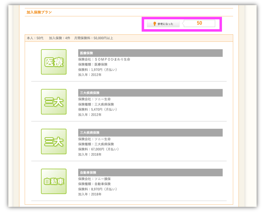This screenshot has height=212, width=264.
Task: Click text 保険料：1,970円（月払い）
Action: point(98,70)
